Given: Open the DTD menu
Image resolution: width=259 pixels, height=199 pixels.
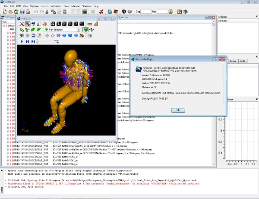Looking at the screenshot, I should click(x=19, y=6).
